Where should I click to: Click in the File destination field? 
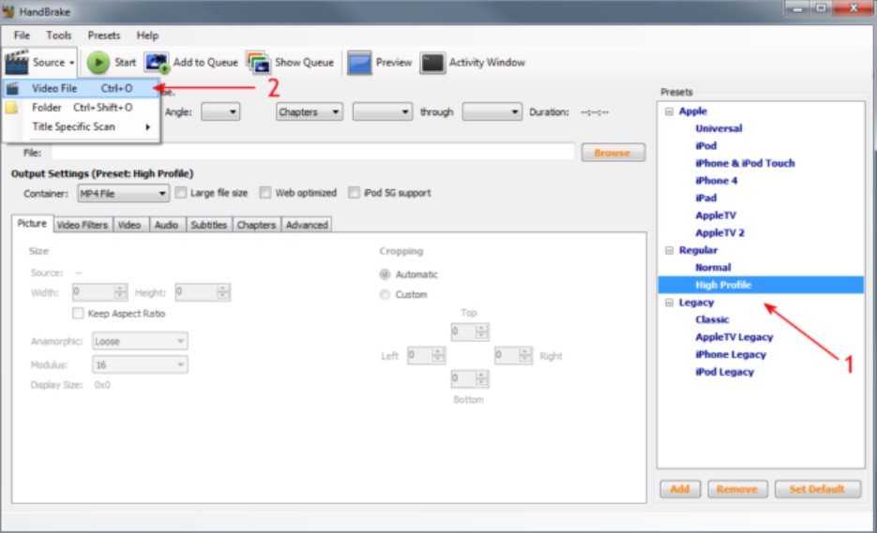(x=313, y=153)
